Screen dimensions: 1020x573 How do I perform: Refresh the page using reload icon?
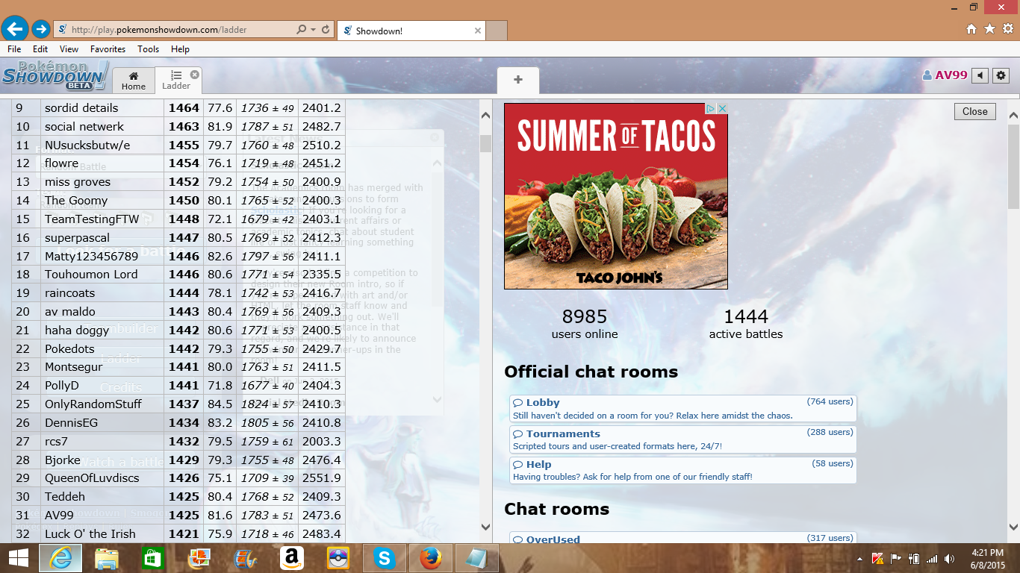pos(326,30)
